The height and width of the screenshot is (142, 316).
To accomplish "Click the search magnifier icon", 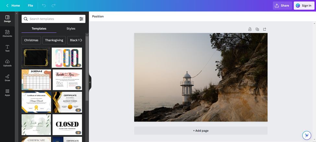I will [26, 19].
